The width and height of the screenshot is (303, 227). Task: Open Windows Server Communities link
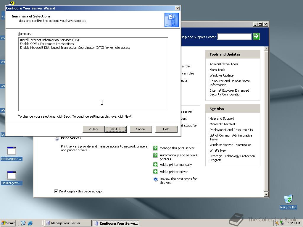click(x=230, y=145)
